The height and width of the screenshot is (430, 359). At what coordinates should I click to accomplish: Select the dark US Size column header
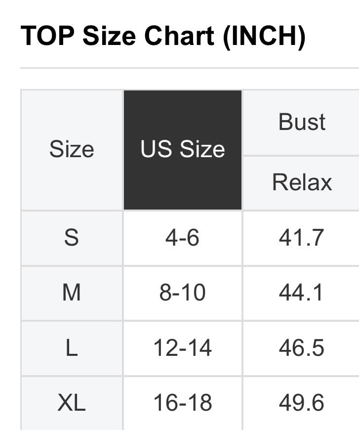tap(183, 149)
